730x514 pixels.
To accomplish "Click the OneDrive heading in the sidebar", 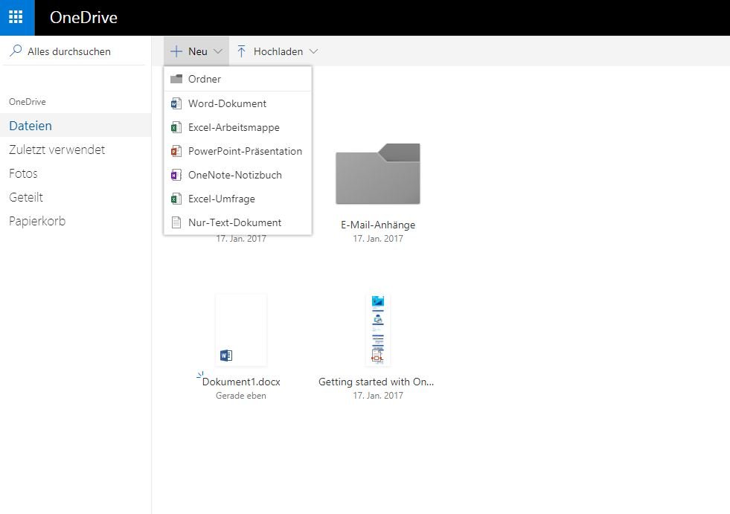I will pyautogui.click(x=28, y=101).
